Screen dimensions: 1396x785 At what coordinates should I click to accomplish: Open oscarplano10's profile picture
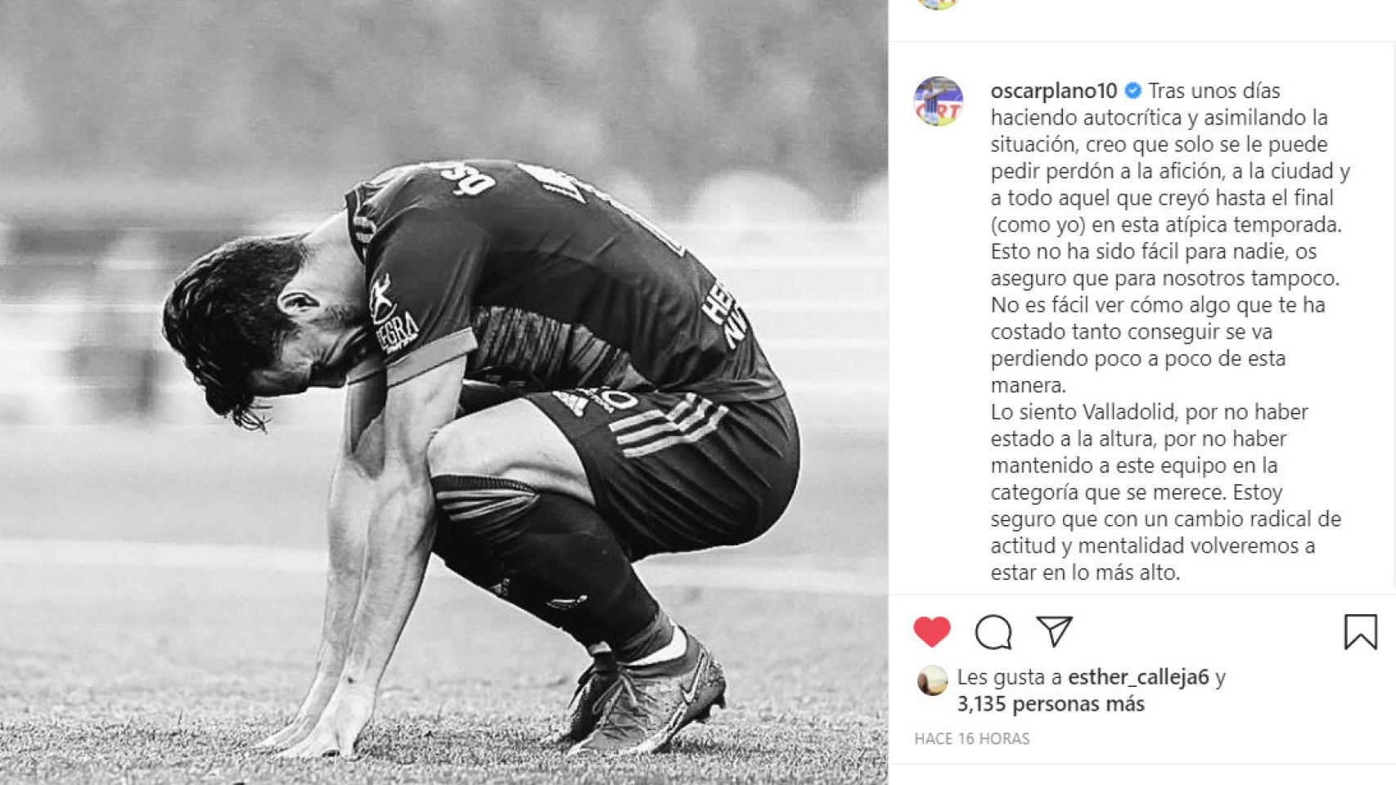tap(938, 101)
